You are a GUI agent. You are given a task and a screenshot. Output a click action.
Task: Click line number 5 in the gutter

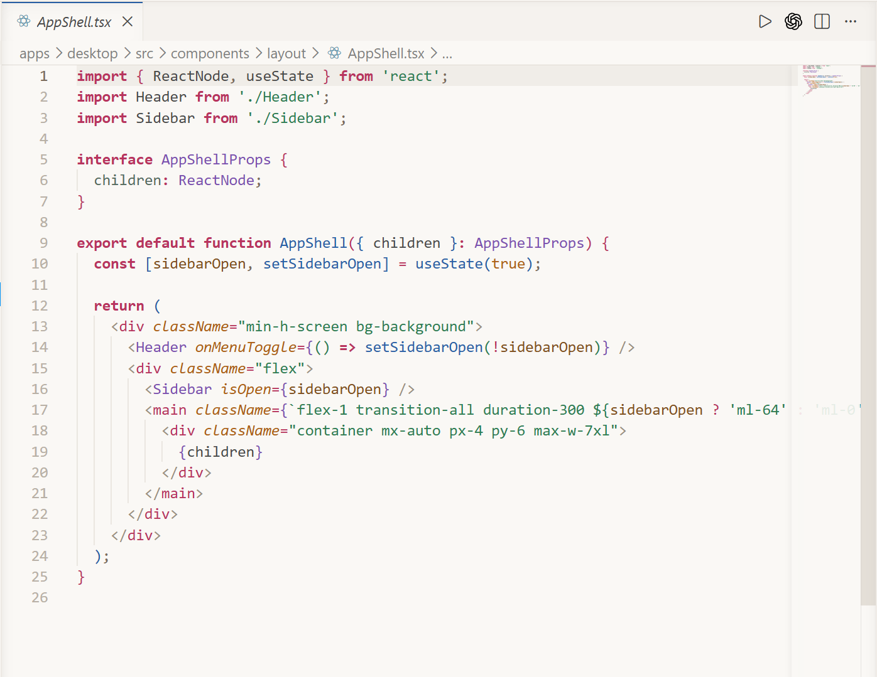[43, 160]
